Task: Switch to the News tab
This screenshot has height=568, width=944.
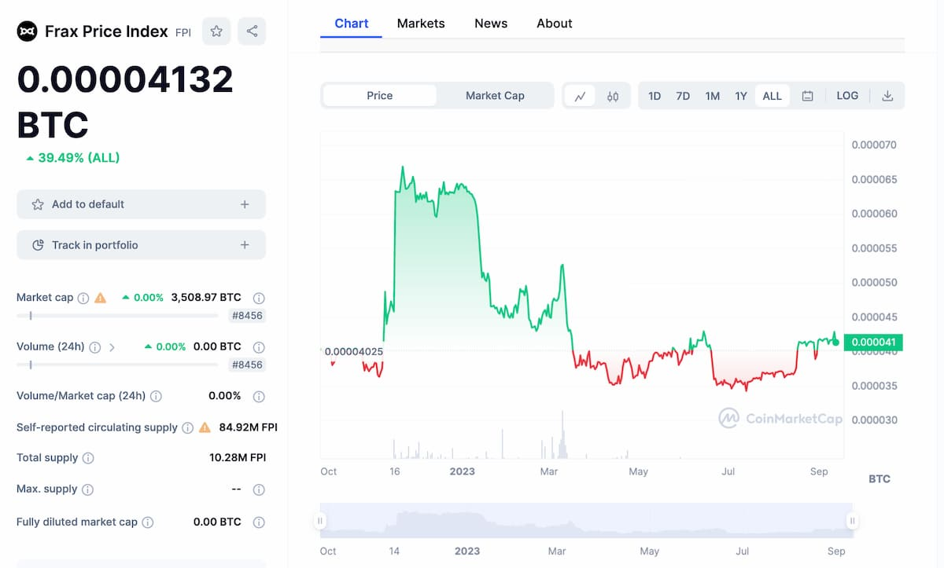Action: (x=491, y=24)
